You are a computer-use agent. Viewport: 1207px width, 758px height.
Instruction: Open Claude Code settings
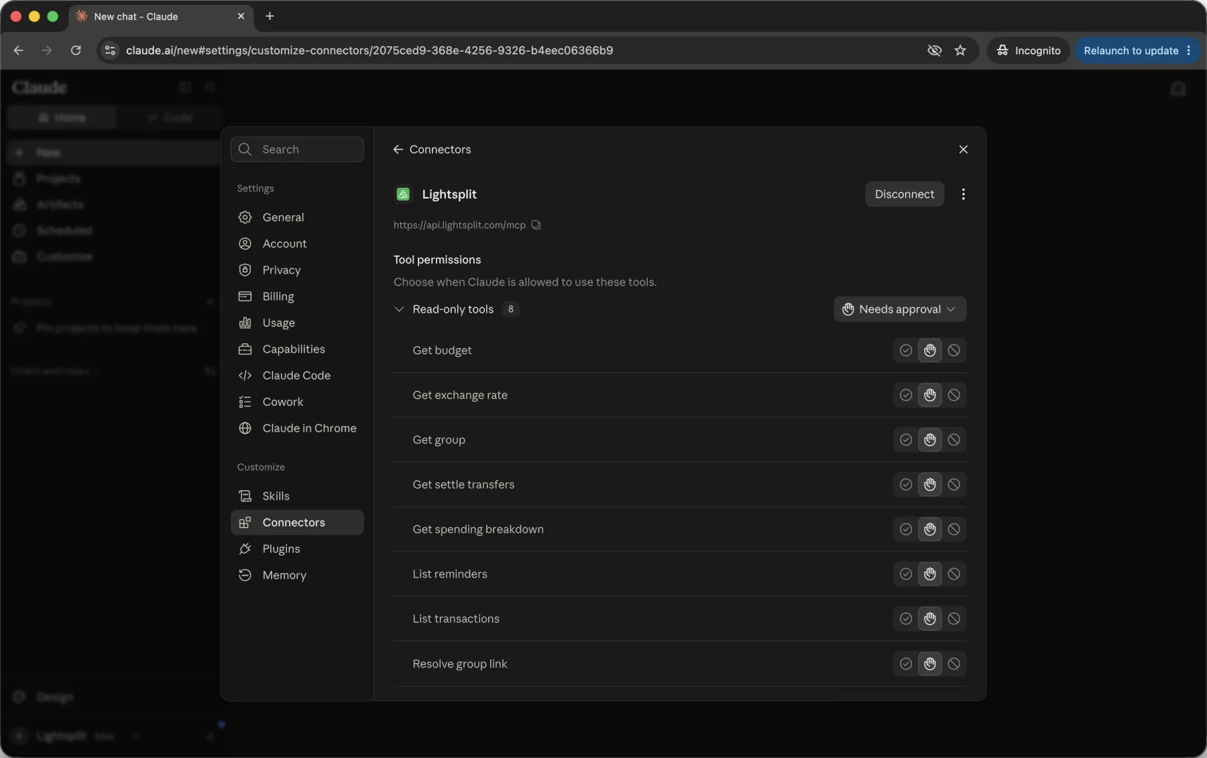click(x=297, y=376)
